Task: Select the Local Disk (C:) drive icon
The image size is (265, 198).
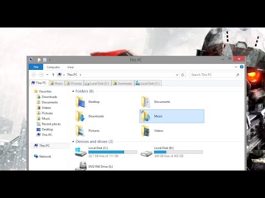Action: pyautogui.click(x=81, y=152)
